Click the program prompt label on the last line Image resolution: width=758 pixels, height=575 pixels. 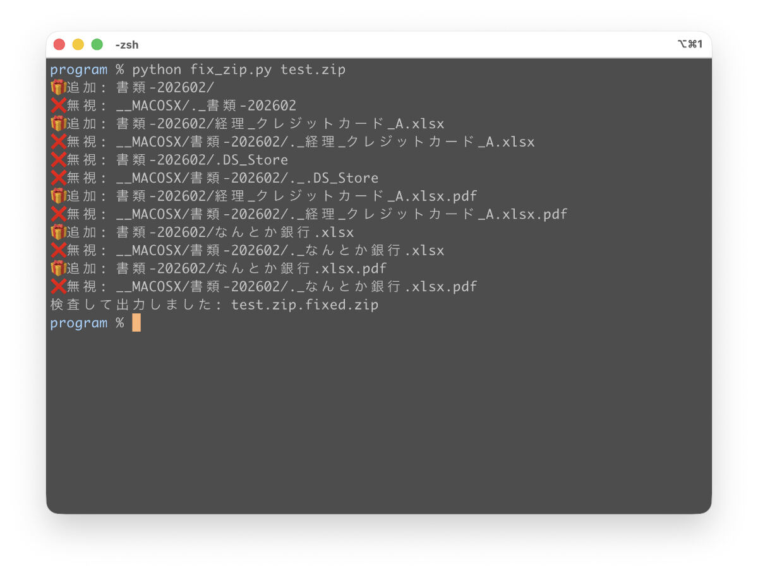tap(79, 323)
